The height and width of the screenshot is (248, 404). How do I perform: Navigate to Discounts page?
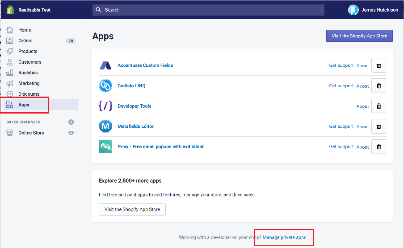click(x=29, y=94)
